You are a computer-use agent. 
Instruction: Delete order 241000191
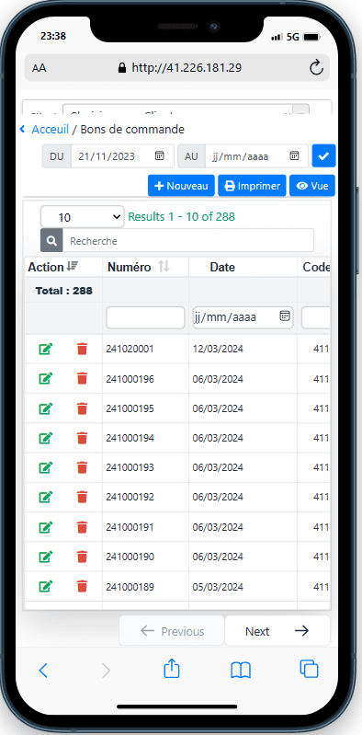[82, 527]
